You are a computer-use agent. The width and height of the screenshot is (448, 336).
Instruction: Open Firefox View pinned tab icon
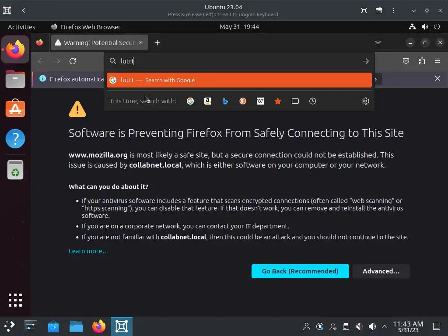39,42
